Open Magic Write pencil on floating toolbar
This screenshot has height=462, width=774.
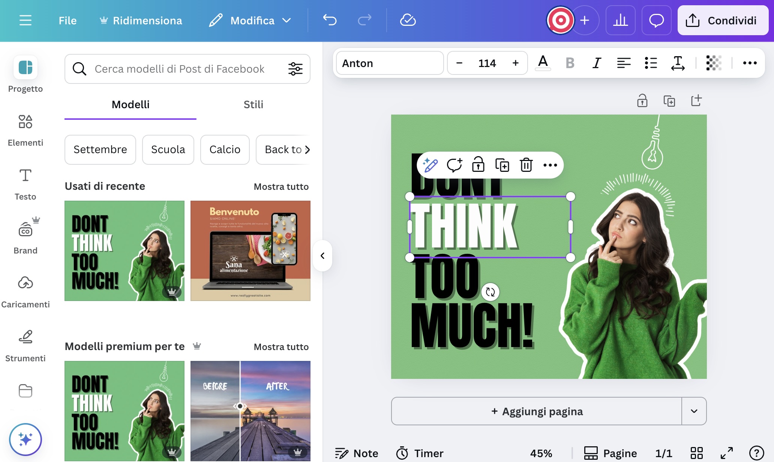click(430, 165)
